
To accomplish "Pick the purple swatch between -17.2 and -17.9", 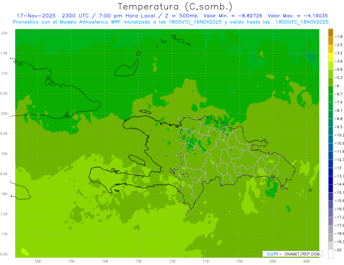I will click(x=331, y=221).
